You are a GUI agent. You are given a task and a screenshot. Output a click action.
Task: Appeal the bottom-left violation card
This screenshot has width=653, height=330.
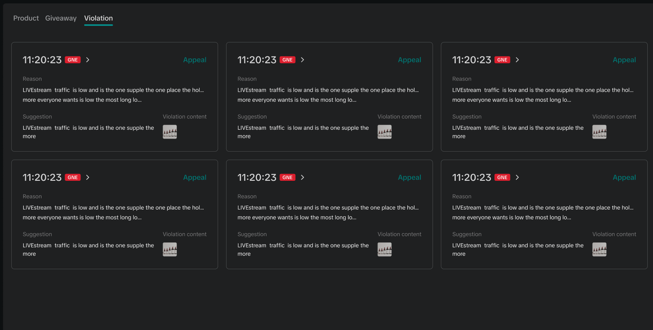(194, 178)
